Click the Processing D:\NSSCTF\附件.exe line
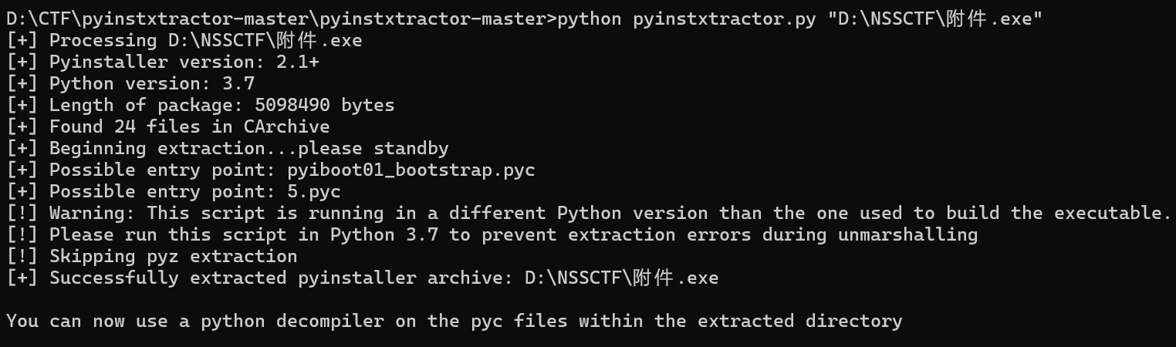This screenshot has height=347, width=1176. tap(184, 40)
